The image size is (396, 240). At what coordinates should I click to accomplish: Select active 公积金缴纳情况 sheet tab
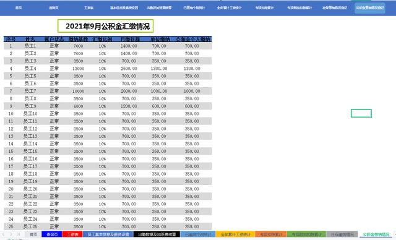pos(376,234)
